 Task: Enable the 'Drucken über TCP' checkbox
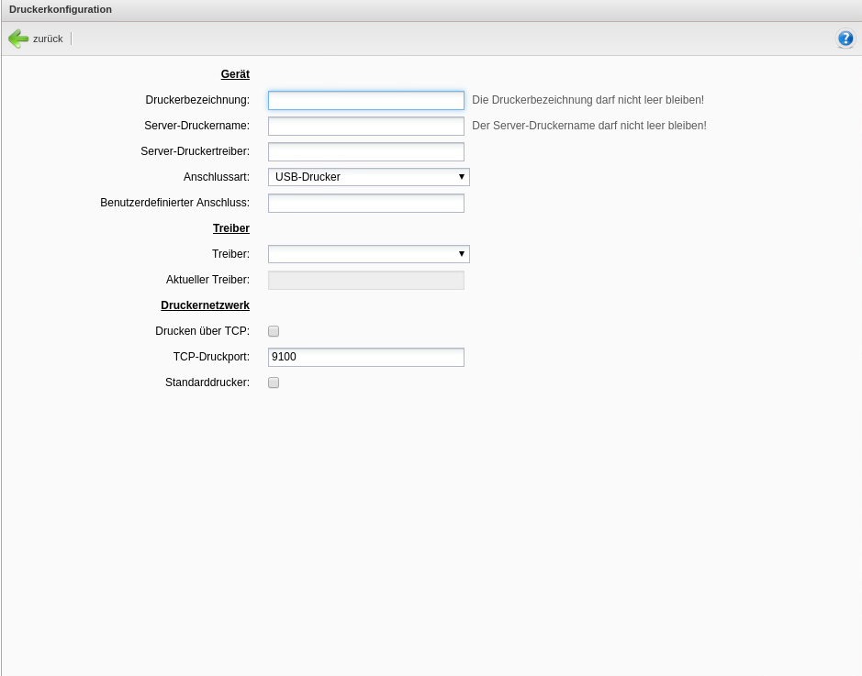[x=274, y=331]
